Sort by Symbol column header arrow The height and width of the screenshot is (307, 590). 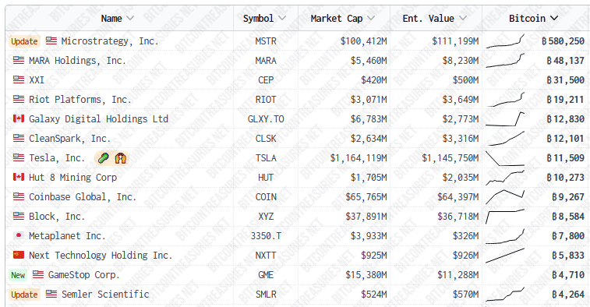(x=282, y=18)
